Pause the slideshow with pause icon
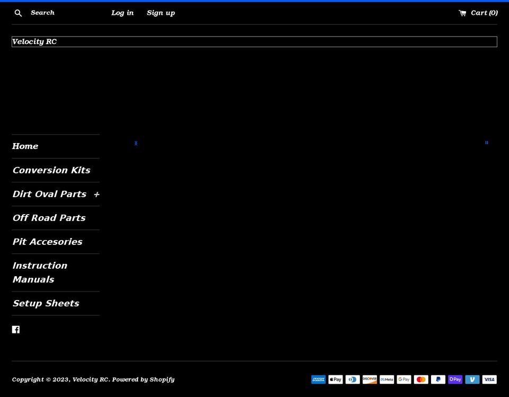The height and width of the screenshot is (397, 509). (x=487, y=143)
